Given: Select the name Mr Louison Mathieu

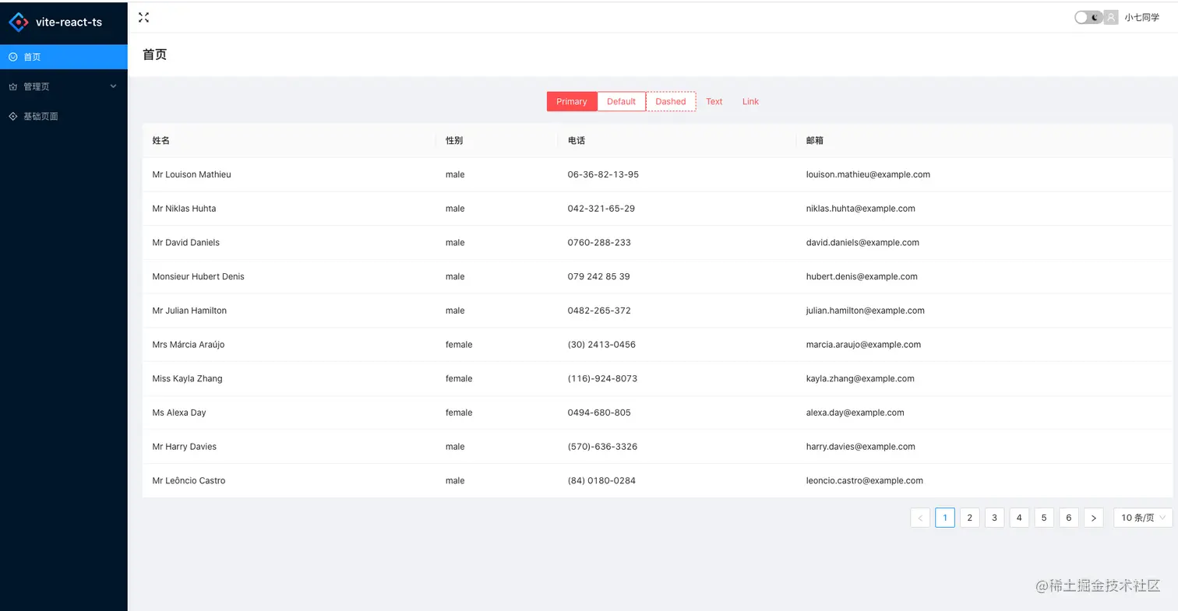Looking at the screenshot, I should click(x=192, y=174).
